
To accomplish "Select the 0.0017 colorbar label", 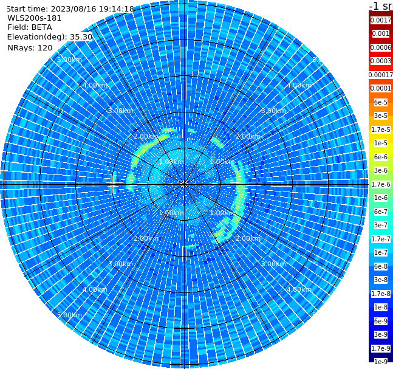I will tap(381, 20).
